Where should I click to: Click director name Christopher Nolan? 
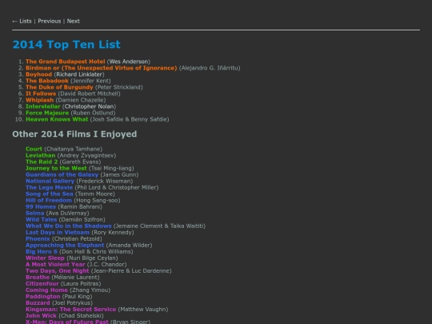pyautogui.click(x=90, y=106)
